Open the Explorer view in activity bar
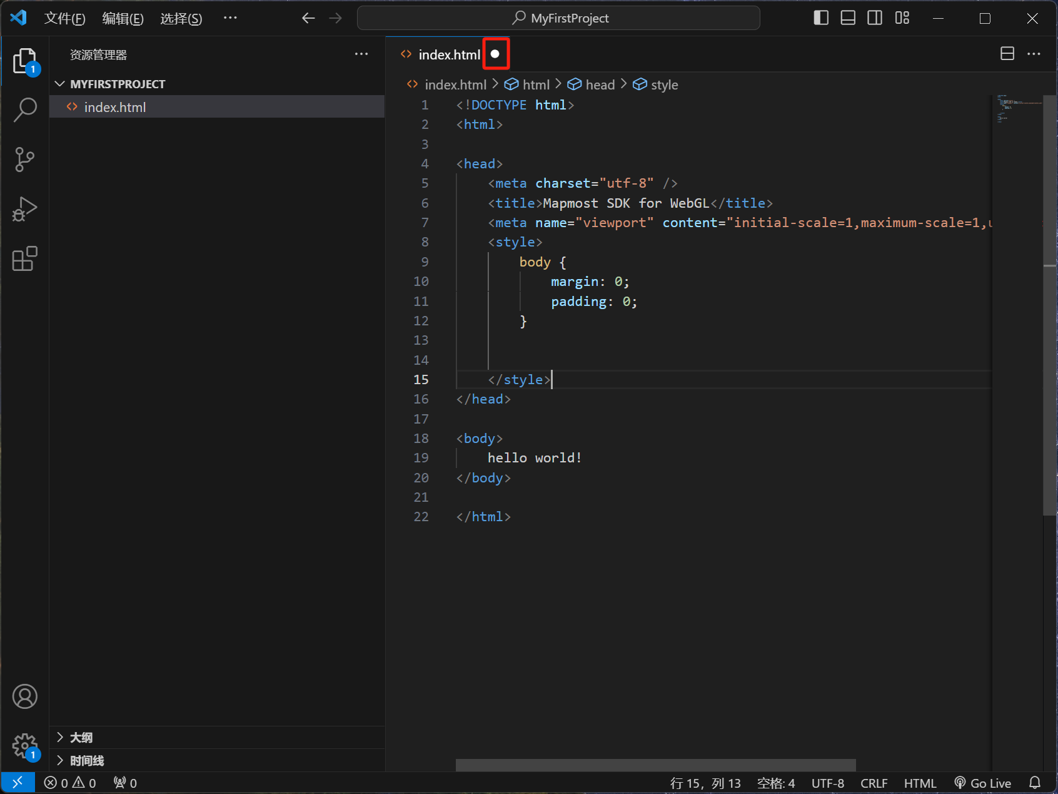1058x794 pixels. (25, 61)
